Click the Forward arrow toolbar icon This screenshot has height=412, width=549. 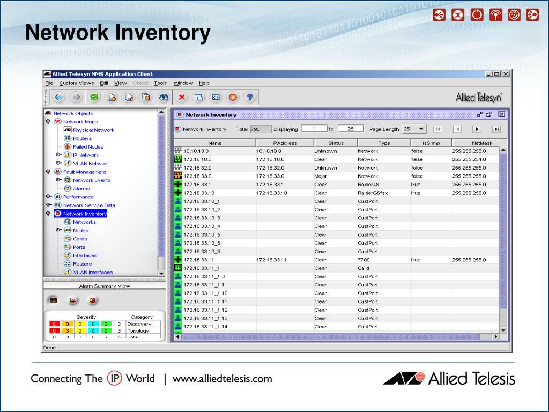76,97
